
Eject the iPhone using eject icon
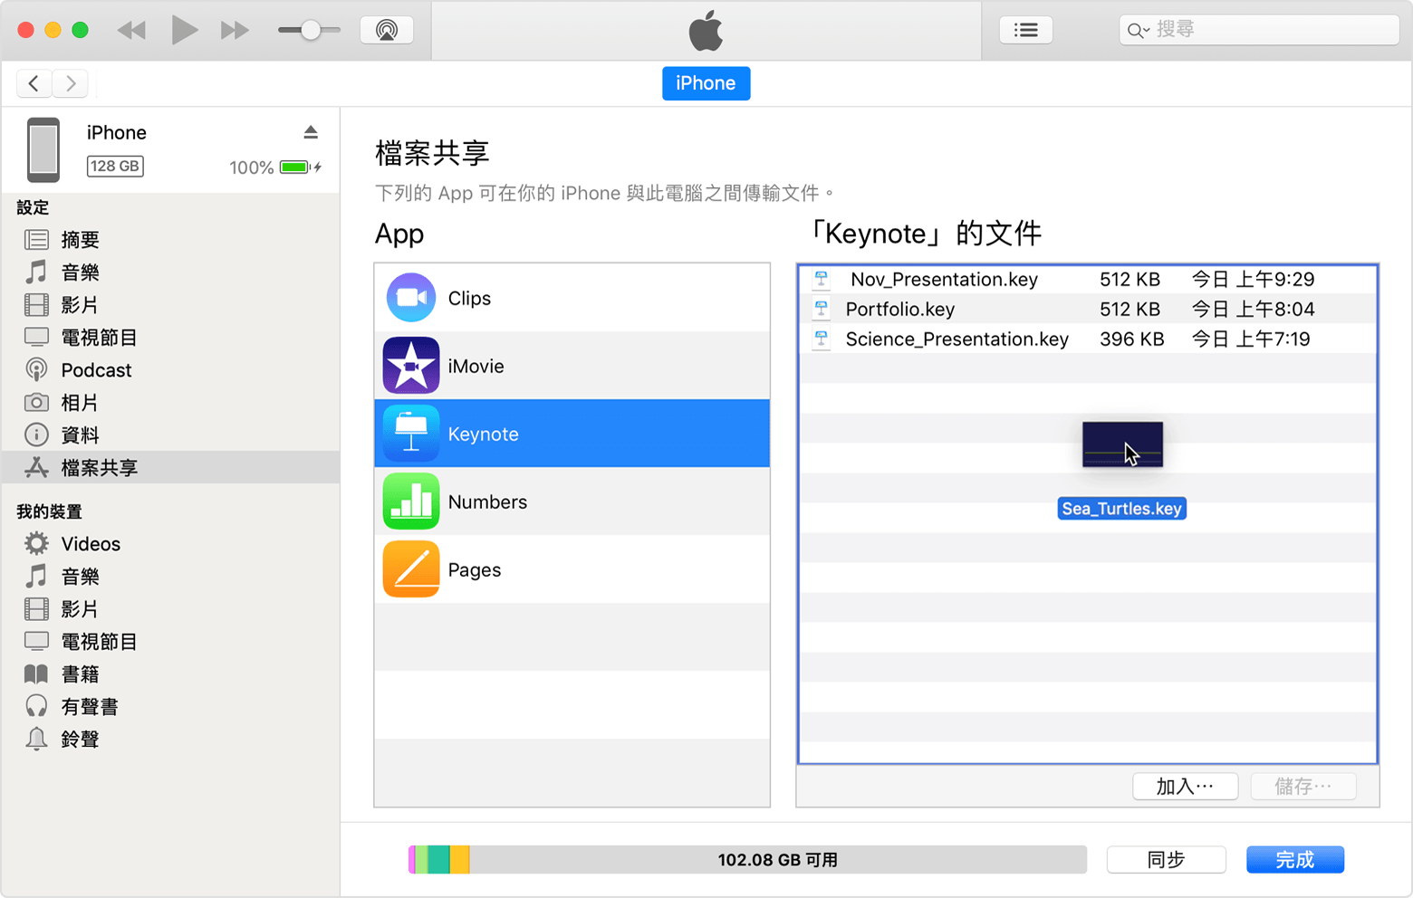pyautogui.click(x=311, y=132)
